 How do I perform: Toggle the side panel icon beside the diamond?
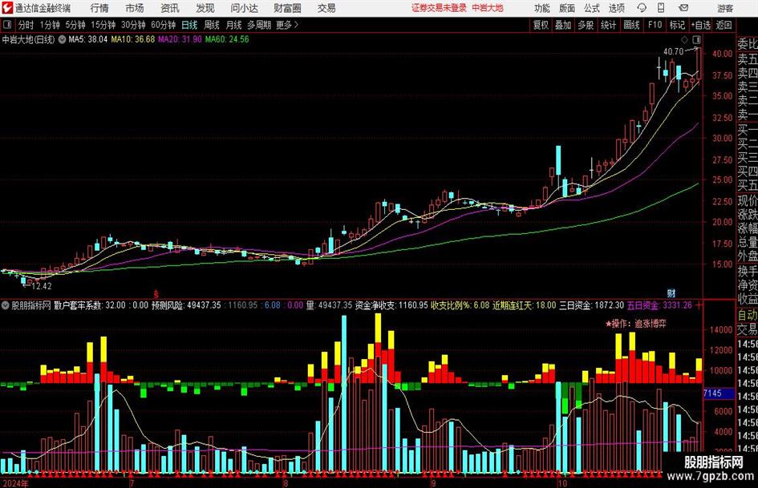696,39
